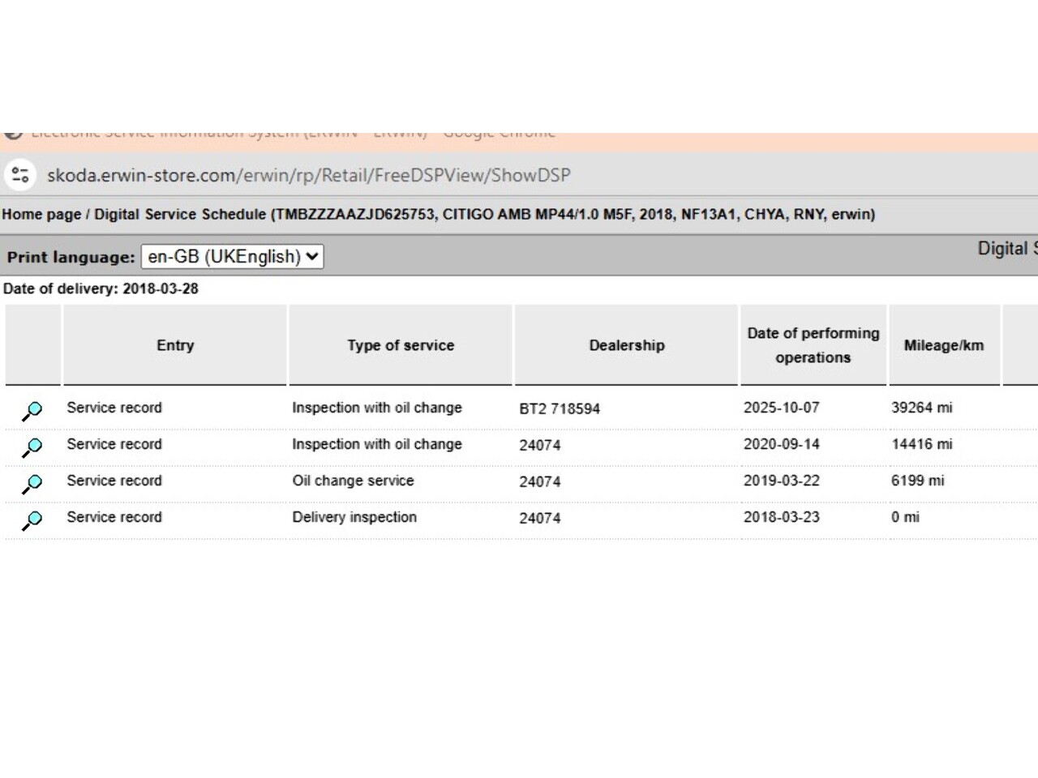
Task: Expand the Print language dropdown
Action: click(x=232, y=257)
